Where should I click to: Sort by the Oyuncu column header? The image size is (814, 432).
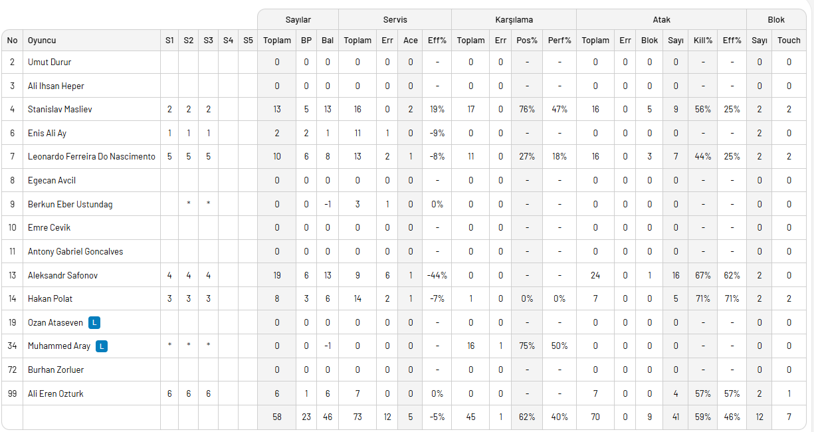pyautogui.click(x=42, y=41)
